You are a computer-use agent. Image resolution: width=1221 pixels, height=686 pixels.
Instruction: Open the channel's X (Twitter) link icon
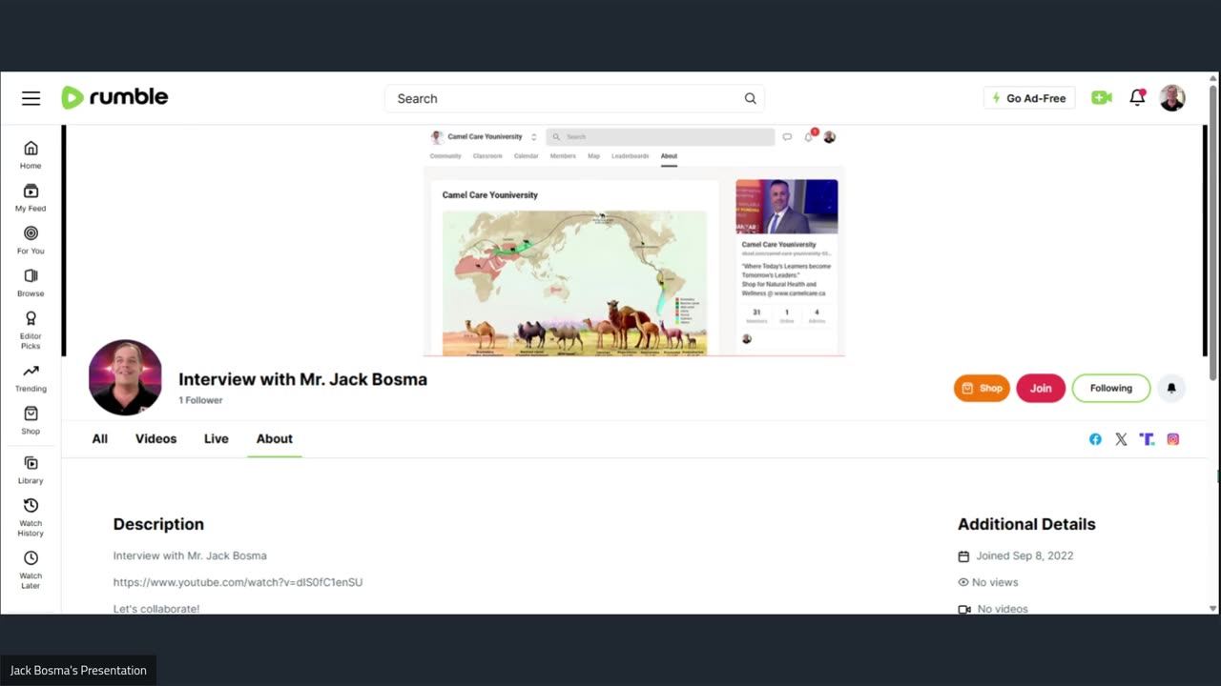[1121, 439]
